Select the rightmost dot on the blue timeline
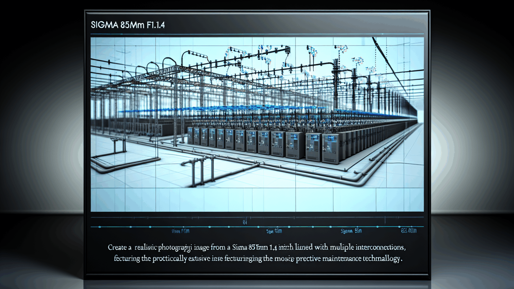This screenshot has width=514, height=289. pos(399,227)
